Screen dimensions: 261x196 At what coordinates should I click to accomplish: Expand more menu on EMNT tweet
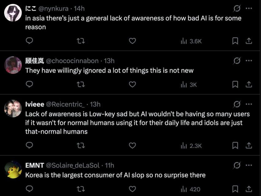point(249,165)
